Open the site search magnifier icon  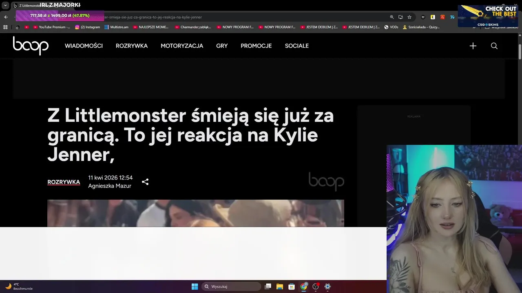[494, 46]
